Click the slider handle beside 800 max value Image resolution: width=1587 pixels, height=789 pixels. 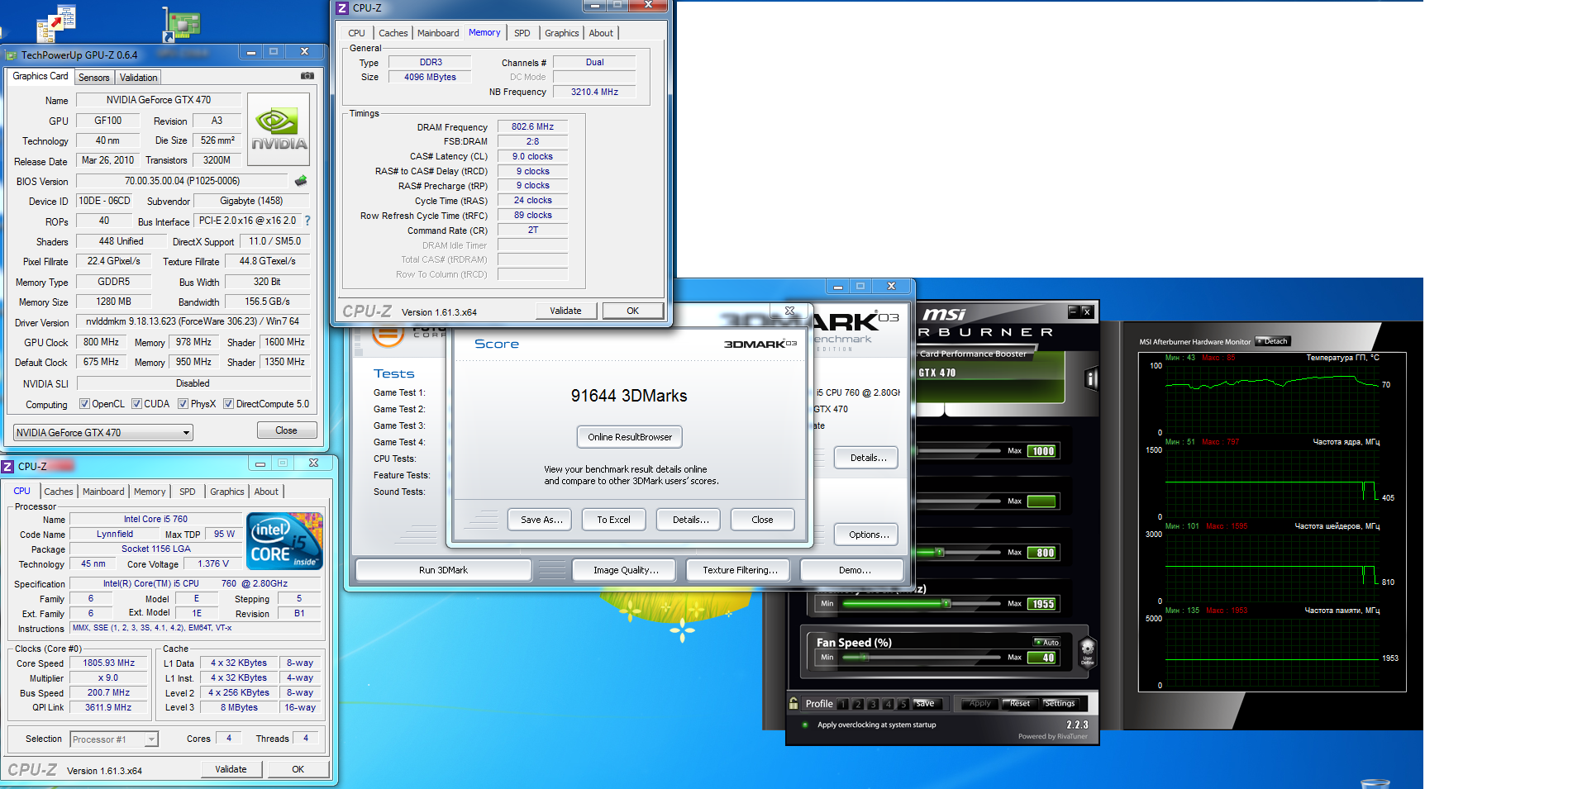(x=939, y=552)
